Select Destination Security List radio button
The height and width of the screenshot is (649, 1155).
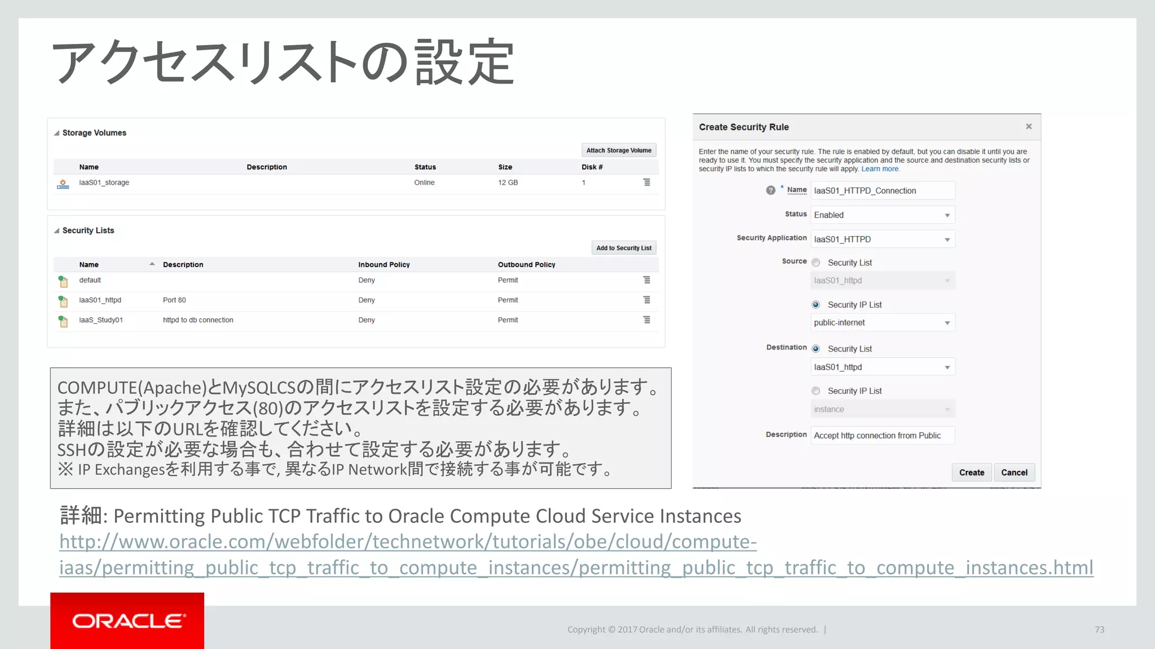816,349
